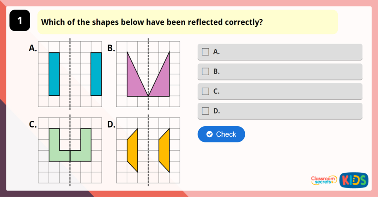The height and width of the screenshot is (197, 378).
Task: Tick the checkbox for answer A
Action: (206, 52)
